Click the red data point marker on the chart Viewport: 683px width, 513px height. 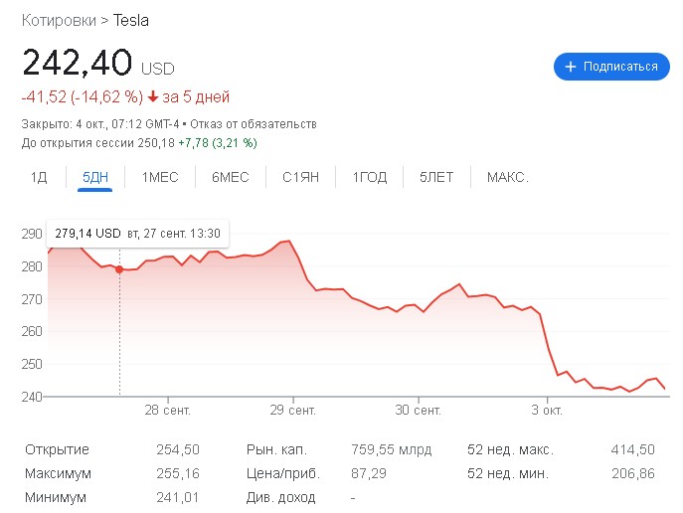coord(120,269)
